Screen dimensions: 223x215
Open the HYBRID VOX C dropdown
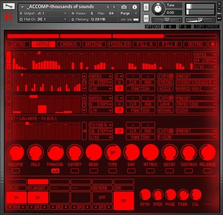pyautogui.click(x=196, y=89)
